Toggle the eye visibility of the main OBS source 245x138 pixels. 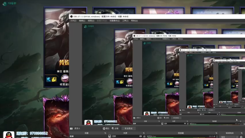coord(141,136)
